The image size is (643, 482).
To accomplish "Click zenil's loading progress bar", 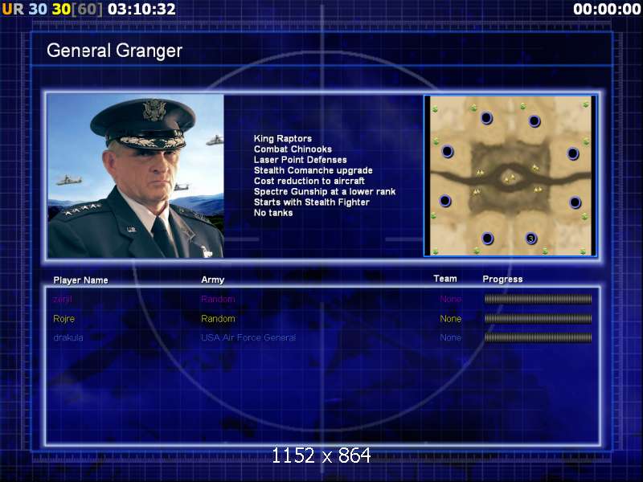I will tap(538, 299).
